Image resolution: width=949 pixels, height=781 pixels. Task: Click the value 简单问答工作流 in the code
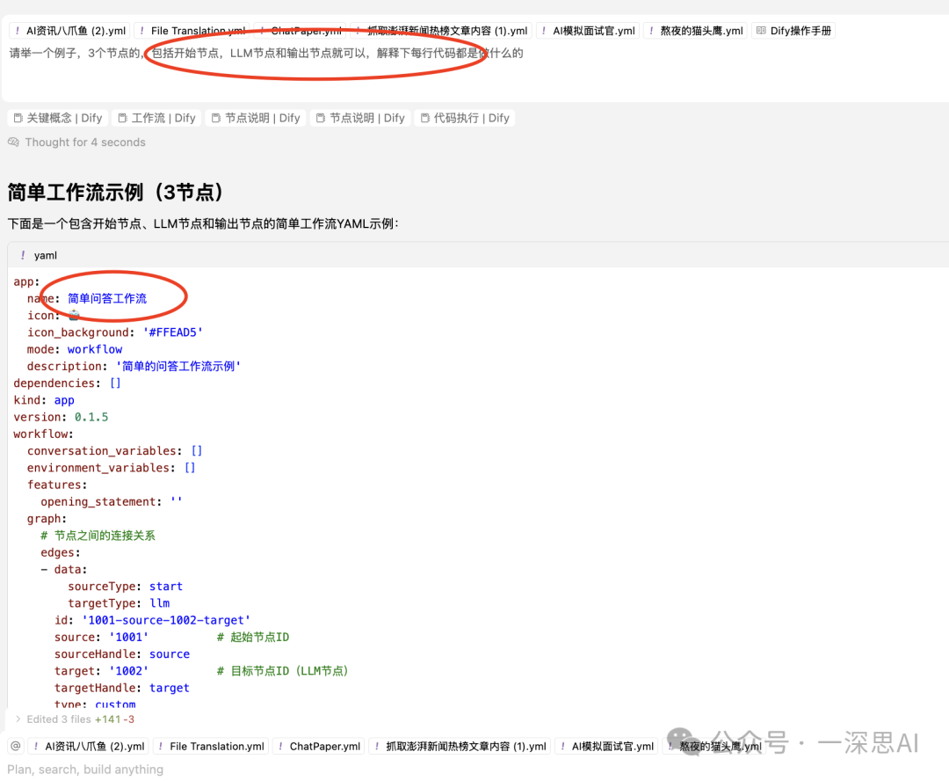click(107, 299)
